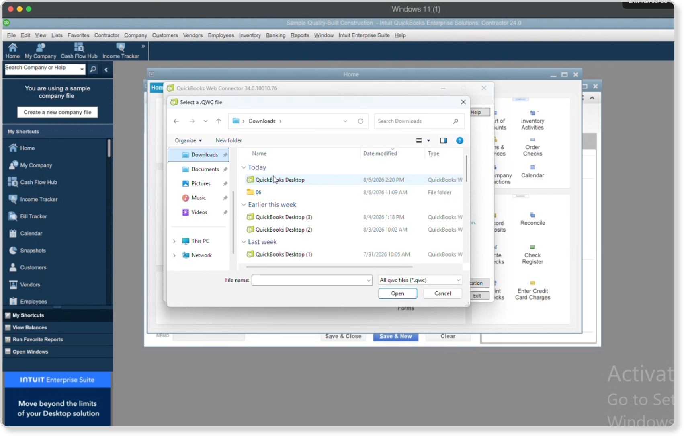Collapse the Earlier this week group
This screenshot has height=436, width=684.
(x=244, y=205)
